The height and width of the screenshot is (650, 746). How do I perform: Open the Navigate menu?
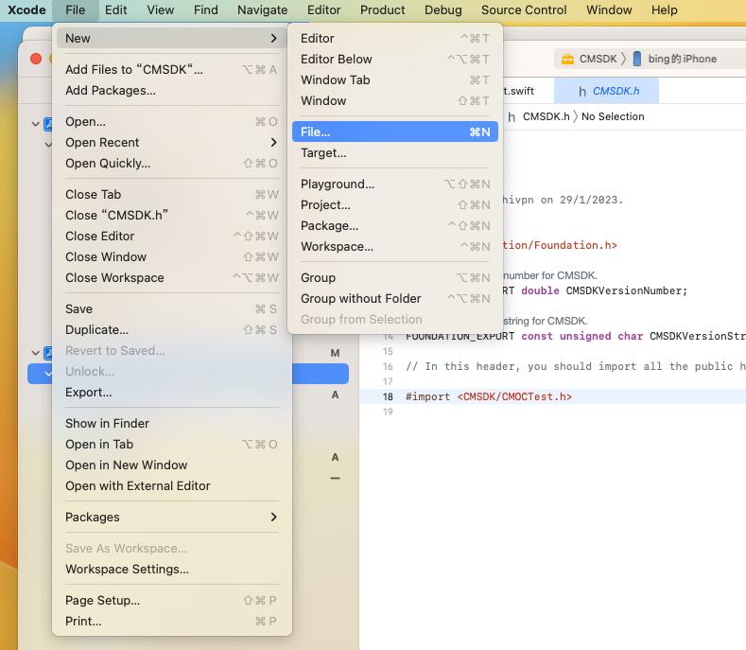tap(262, 10)
